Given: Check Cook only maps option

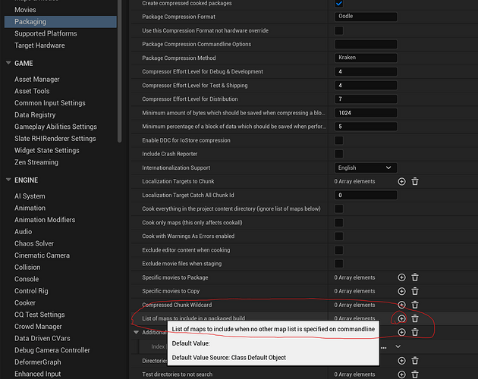Looking at the screenshot, I should (x=338, y=222).
